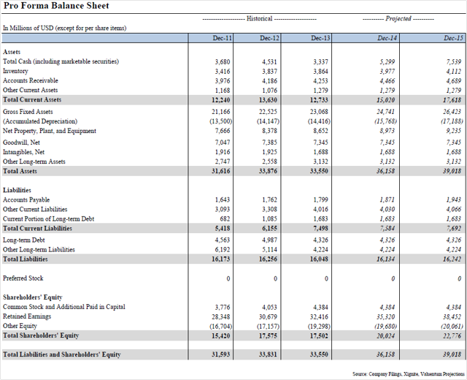Click Common Stock and Additional Paid in Capital
This screenshot has height=380, width=467.
(x=64, y=307)
